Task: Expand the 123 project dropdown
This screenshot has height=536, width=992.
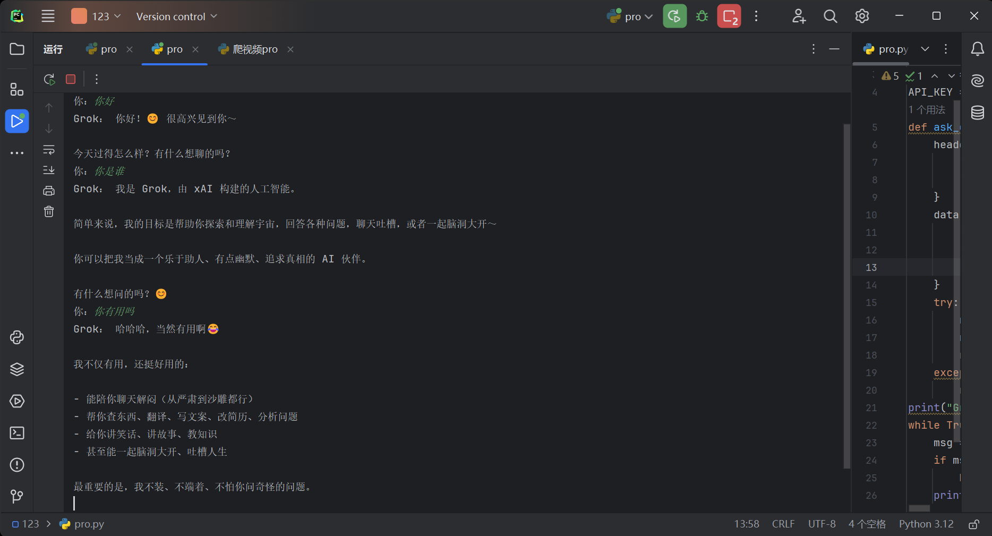Action: (x=96, y=16)
